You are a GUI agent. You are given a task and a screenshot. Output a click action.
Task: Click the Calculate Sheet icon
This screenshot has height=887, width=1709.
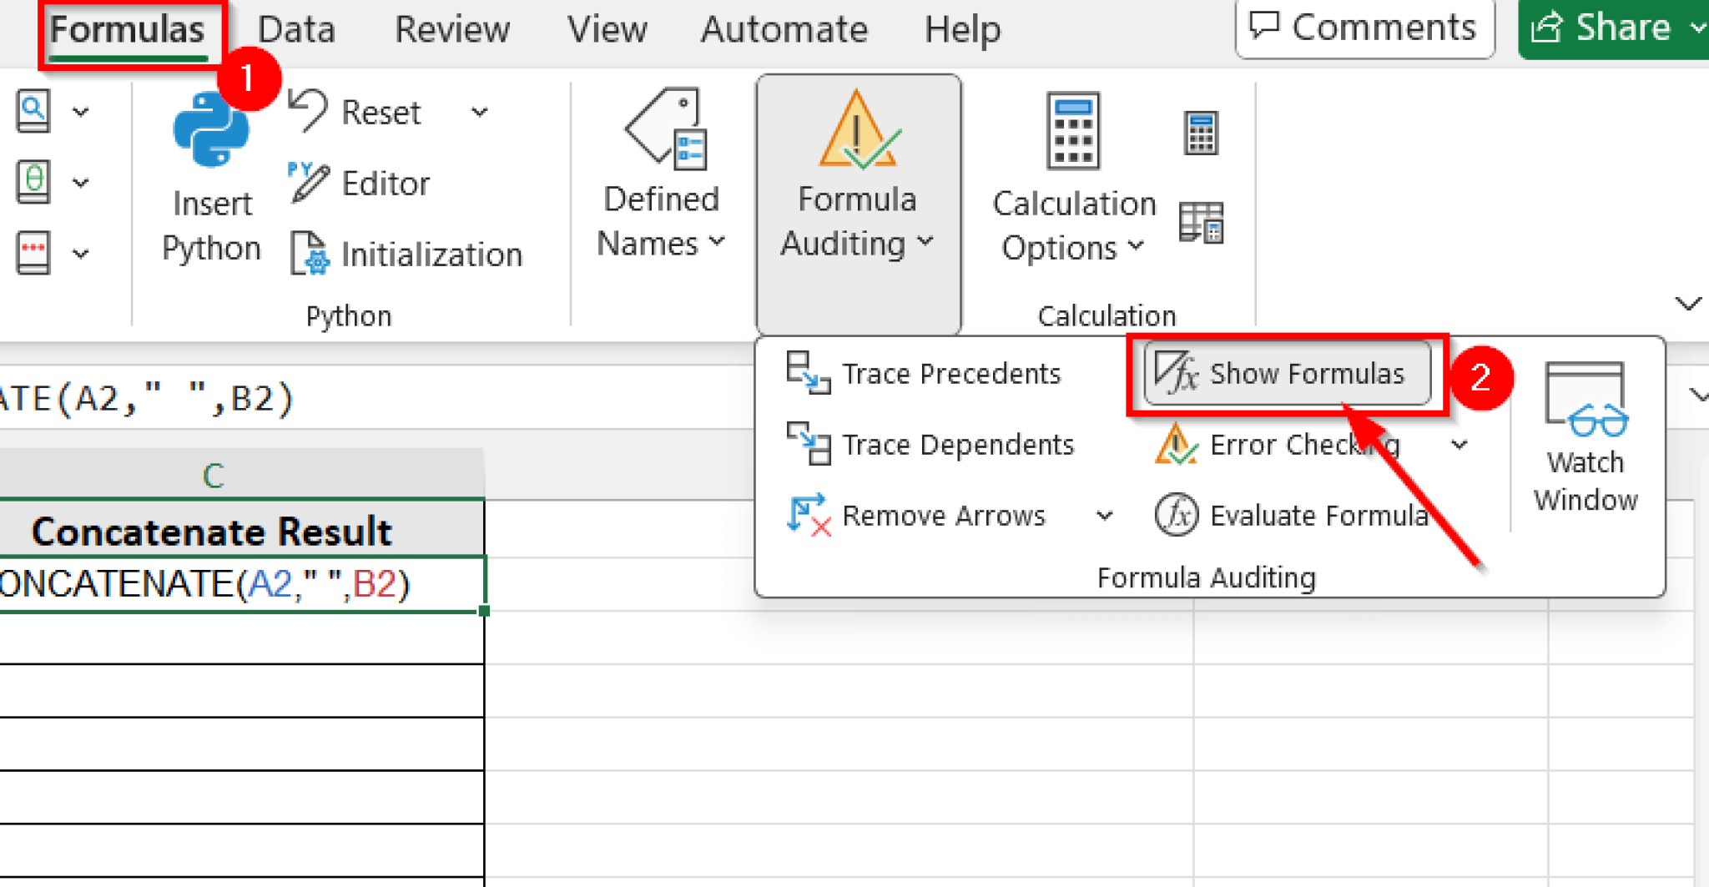coord(1201,221)
